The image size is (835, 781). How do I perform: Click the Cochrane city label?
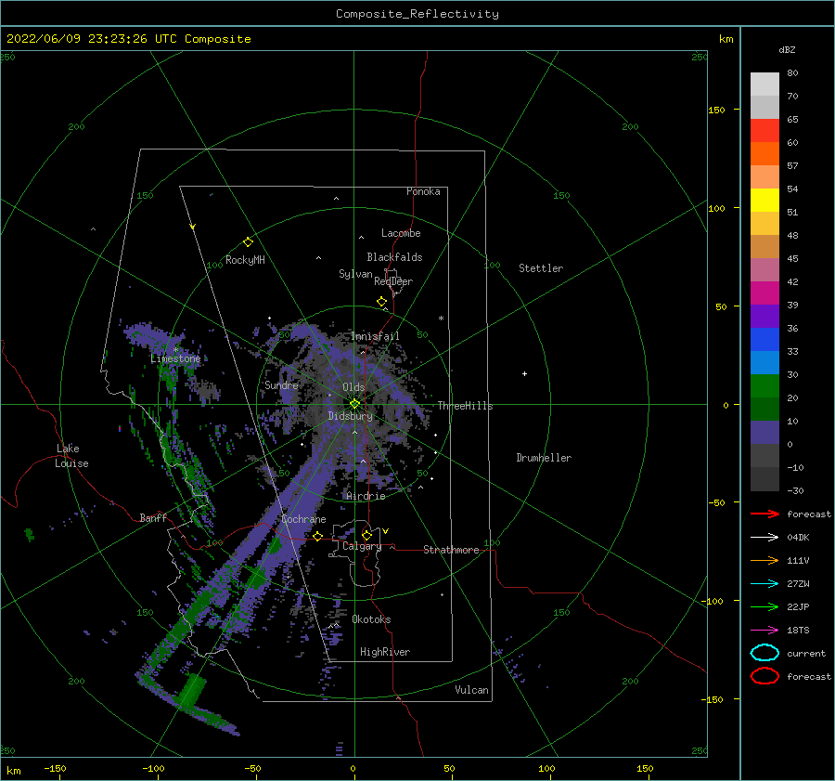coord(303,519)
